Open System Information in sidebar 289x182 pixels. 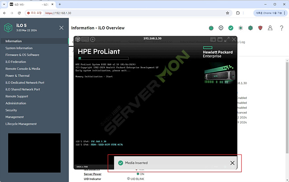point(19,48)
